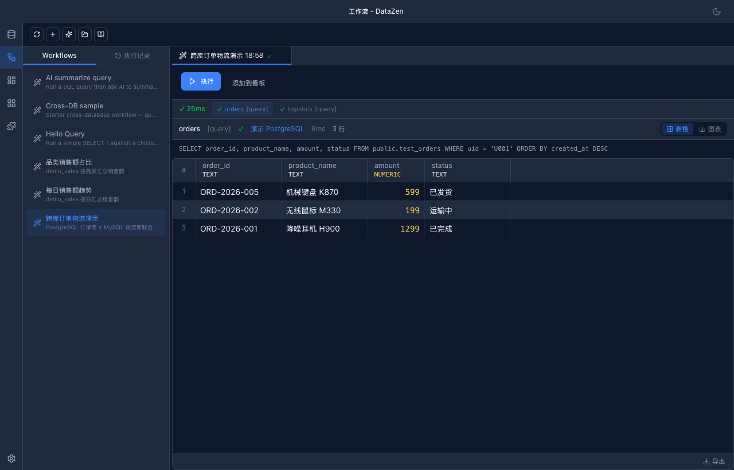
Task: Click wand icon beside 品类销售额占比
Action: 37,167
